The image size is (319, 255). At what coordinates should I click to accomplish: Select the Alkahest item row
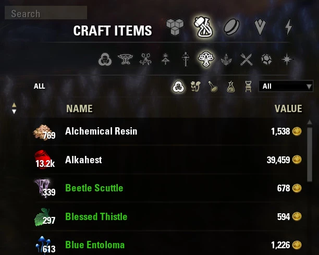[168, 160]
